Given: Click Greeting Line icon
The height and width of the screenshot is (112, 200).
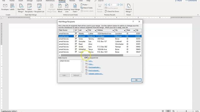Looking at the screenshot, I should (x=67, y=6).
